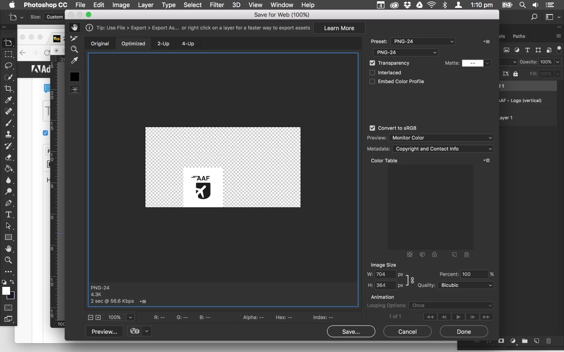Select the Lasso tool in Photoshop toolbar
564x352 pixels.
8,66
